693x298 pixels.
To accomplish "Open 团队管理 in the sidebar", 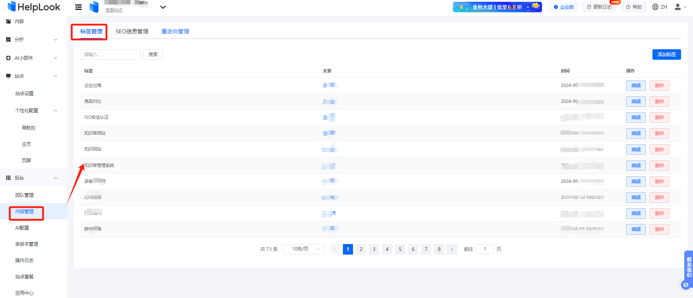I will tap(24, 195).
